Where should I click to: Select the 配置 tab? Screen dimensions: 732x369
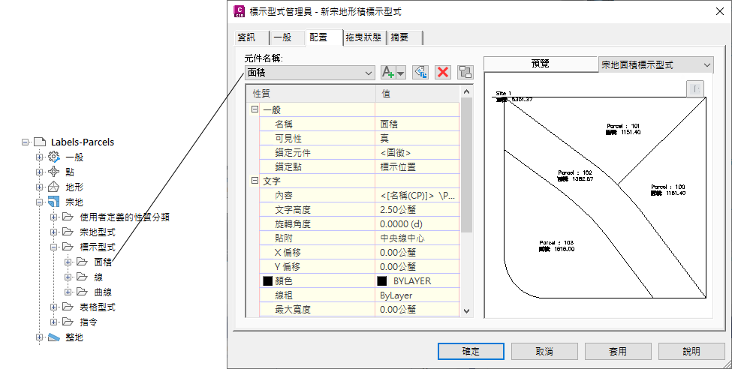click(323, 37)
